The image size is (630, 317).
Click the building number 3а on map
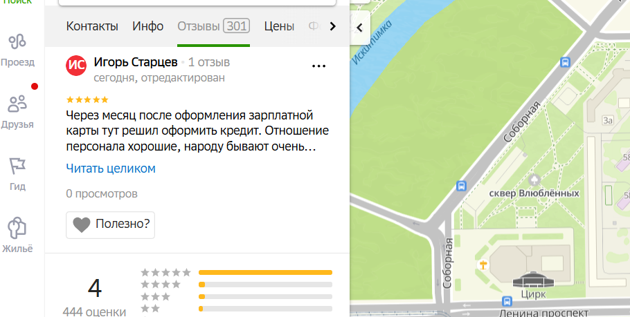608,120
